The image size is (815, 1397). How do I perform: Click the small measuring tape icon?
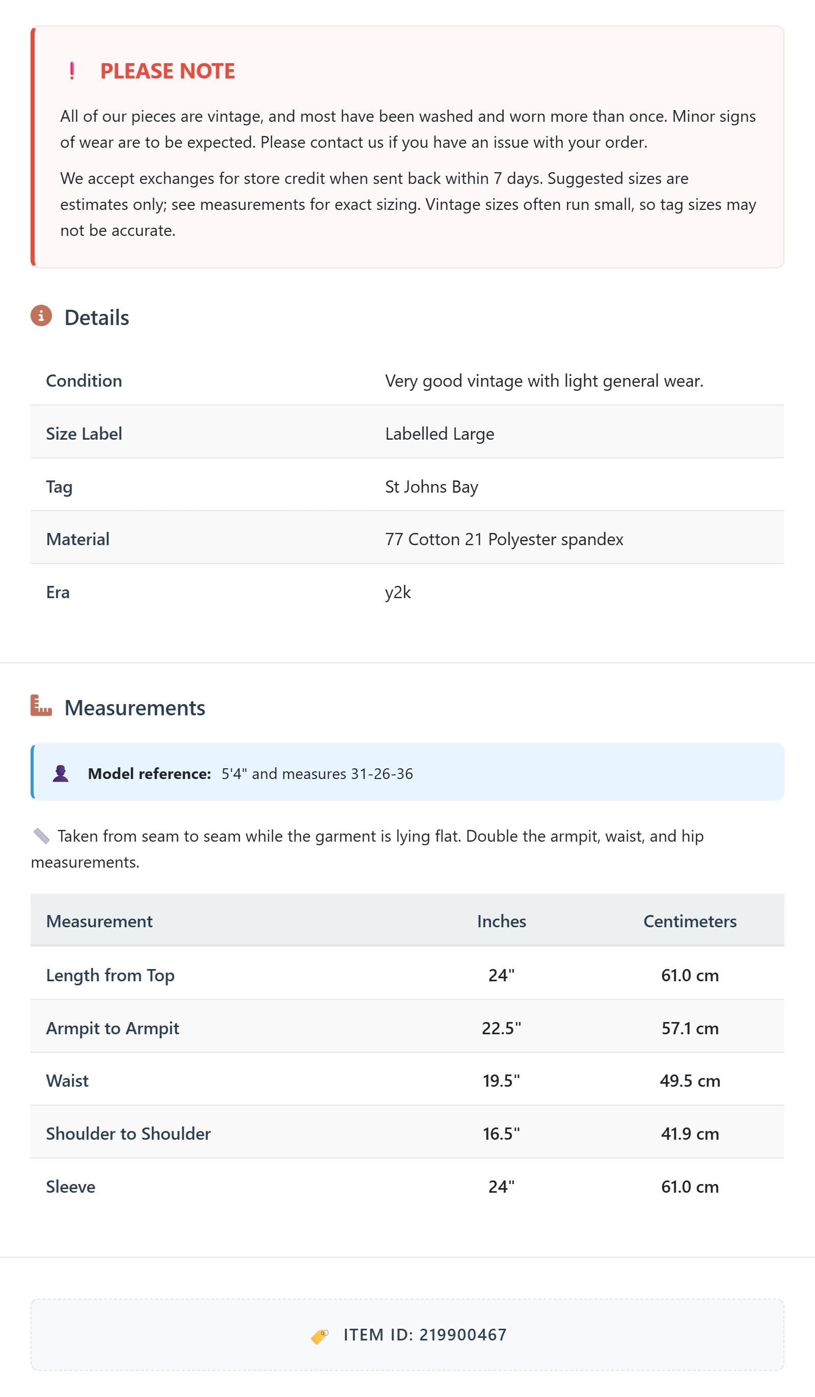point(42,836)
